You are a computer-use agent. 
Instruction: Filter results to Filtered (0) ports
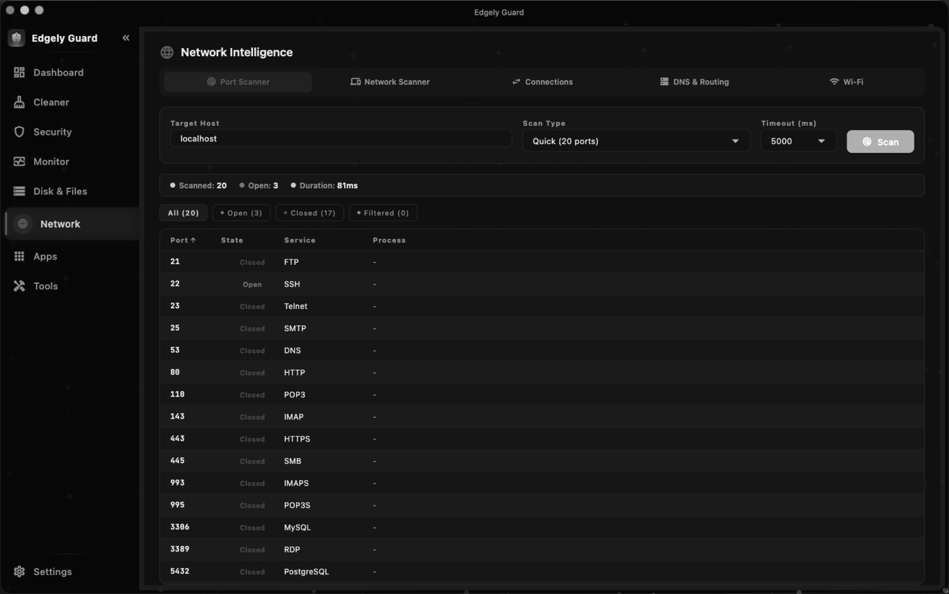(x=383, y=213)
